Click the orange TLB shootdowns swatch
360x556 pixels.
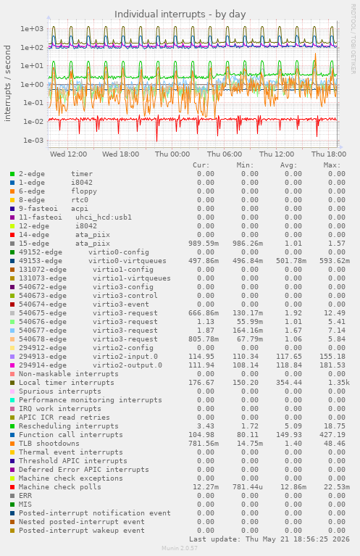12,444
